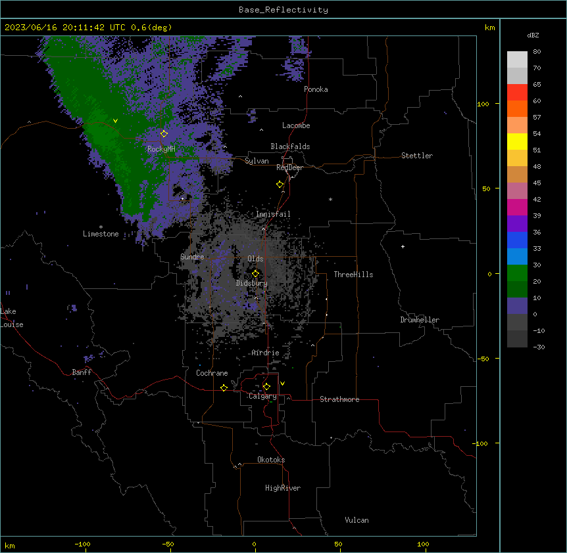Click the ThreeHills label
Viewport: 567px width, 553px height.
[x=353, y=275]
